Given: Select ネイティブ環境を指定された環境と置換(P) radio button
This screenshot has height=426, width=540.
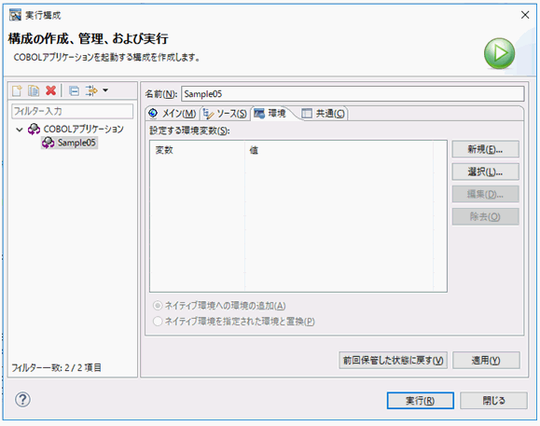Looking at the screenshot, I should [158, 322].
